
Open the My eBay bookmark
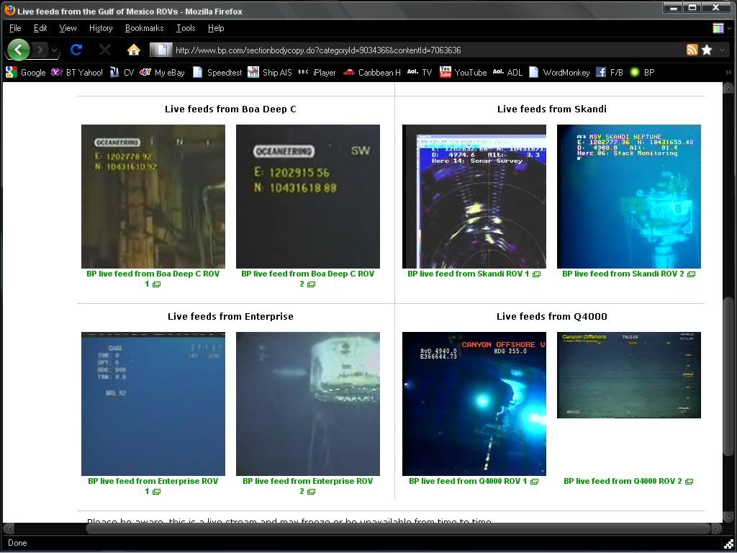162,73
